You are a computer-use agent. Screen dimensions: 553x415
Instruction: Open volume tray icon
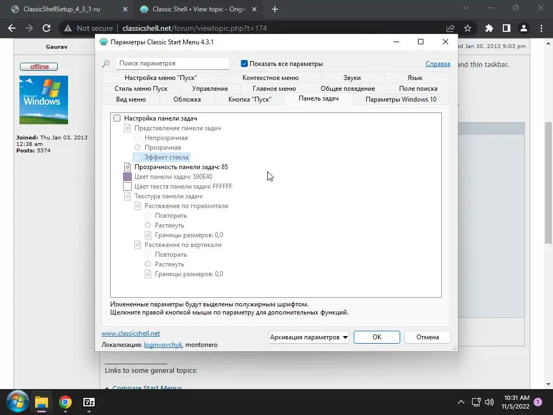[489, 402]
